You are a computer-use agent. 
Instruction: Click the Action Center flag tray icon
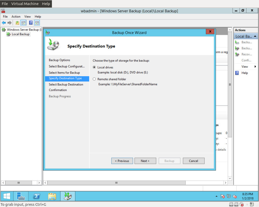pyautogui.click(x=223, y=196)
